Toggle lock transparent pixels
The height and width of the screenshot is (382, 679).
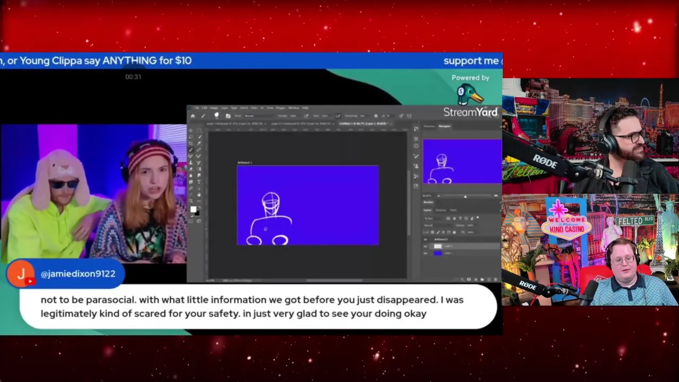tap(432, 232)
